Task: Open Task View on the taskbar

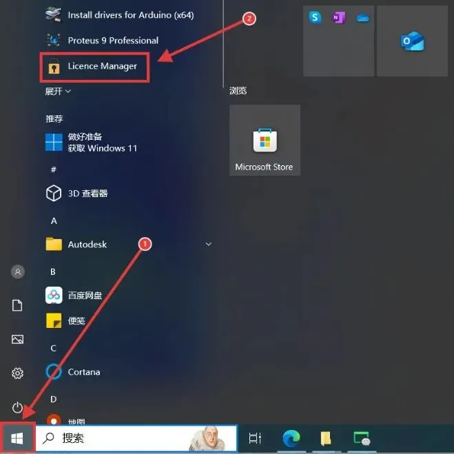Action: 255,438
